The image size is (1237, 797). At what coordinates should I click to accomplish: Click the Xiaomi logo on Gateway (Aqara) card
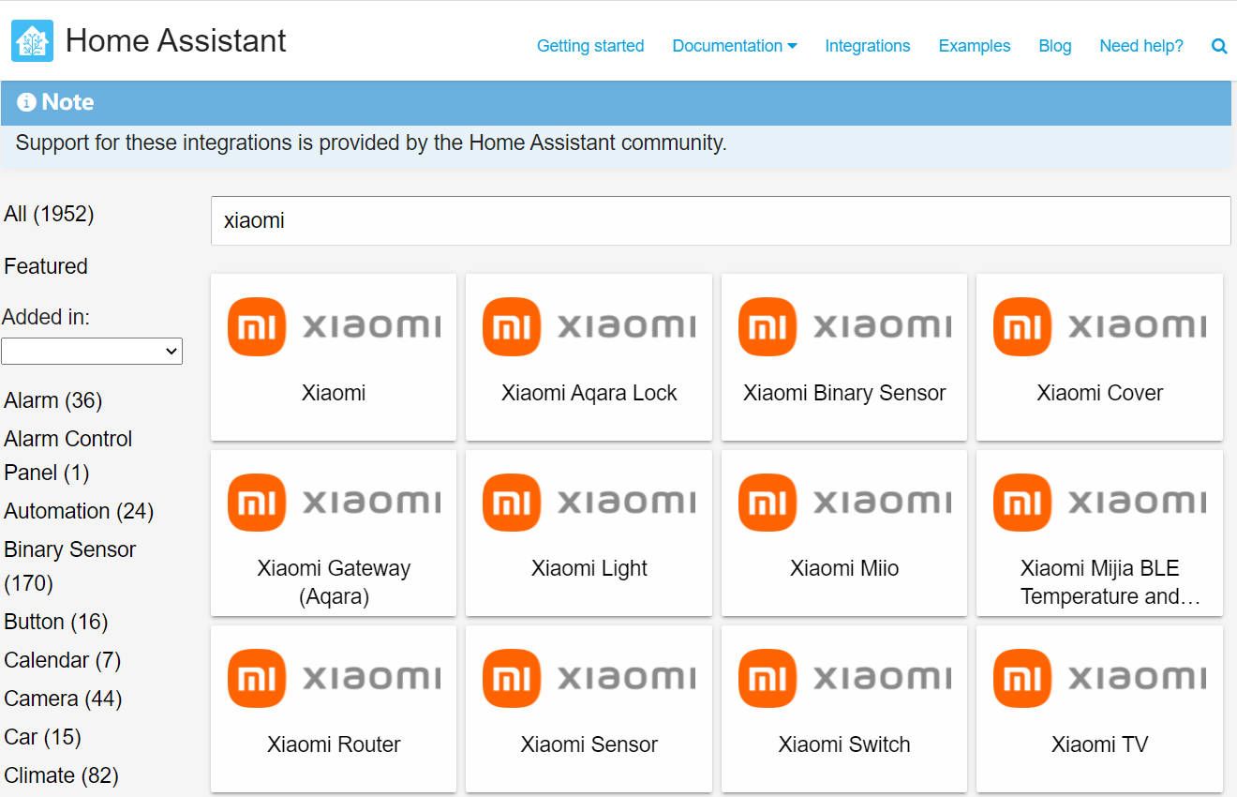(334, 502)
